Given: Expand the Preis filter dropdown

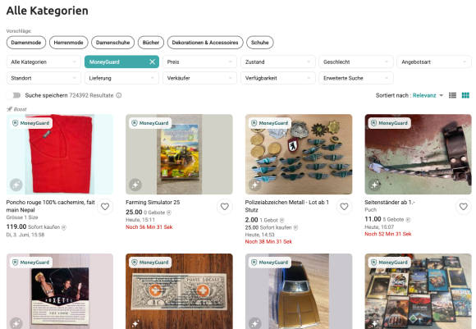Looking at the screenshot, I should (199, 62).
